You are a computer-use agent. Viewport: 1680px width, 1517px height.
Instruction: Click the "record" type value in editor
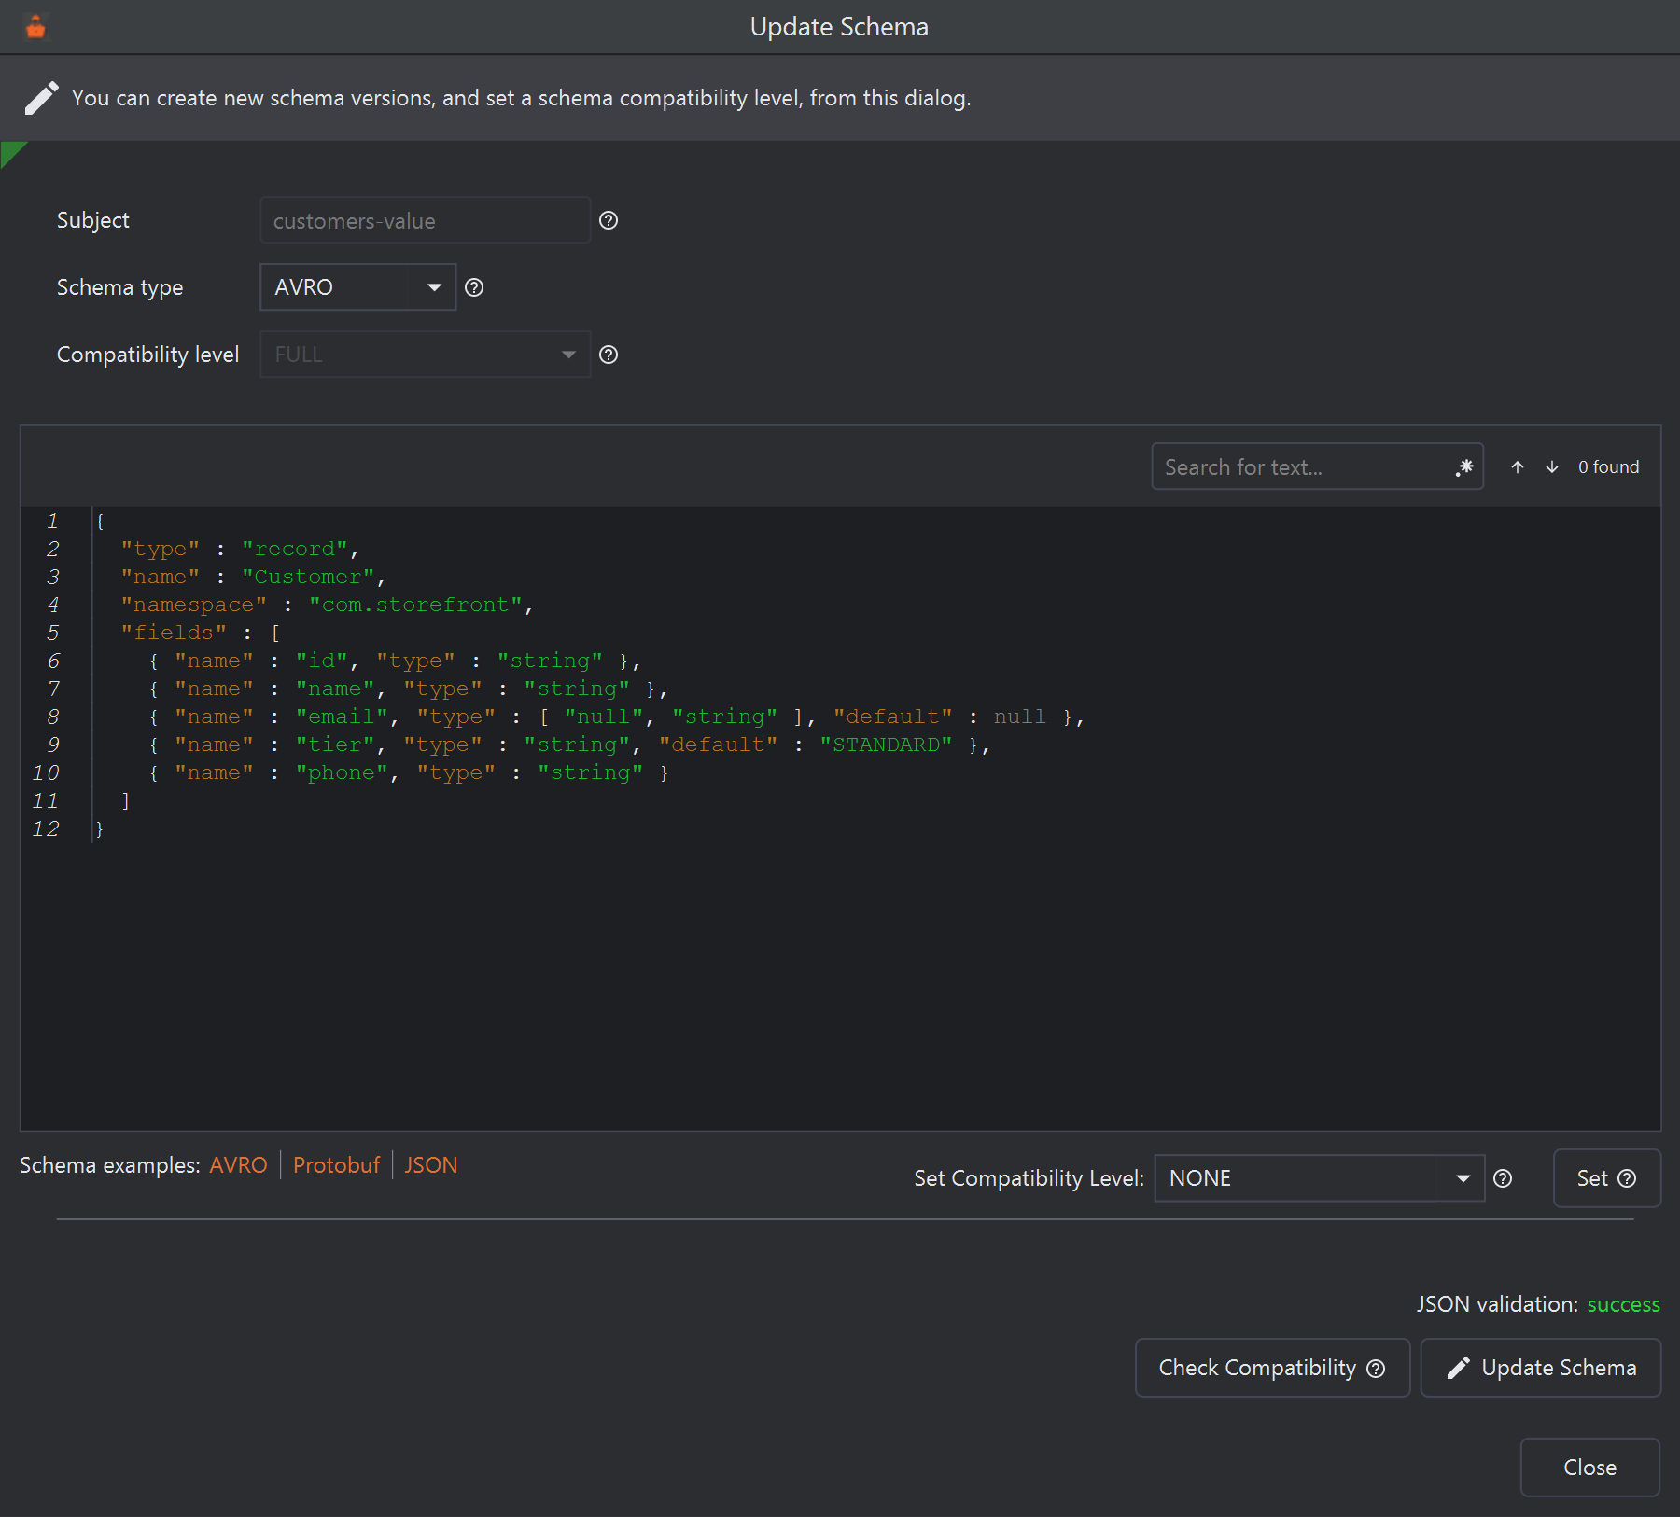pos(295,549)
